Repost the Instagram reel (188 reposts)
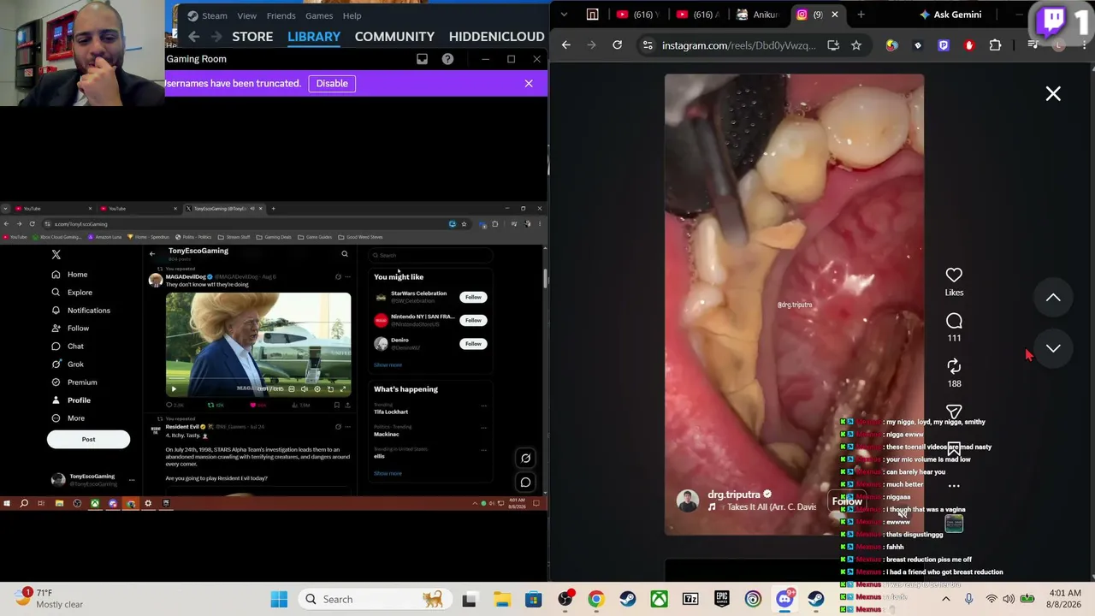 click(954, 366)
